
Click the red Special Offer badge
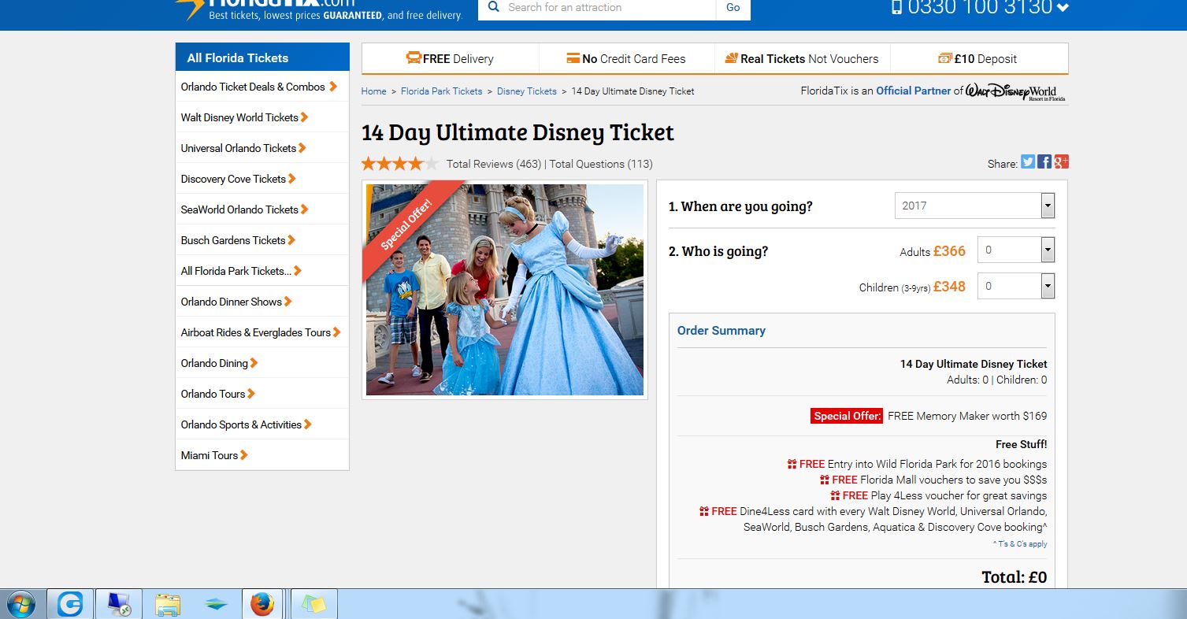point(406,225)
